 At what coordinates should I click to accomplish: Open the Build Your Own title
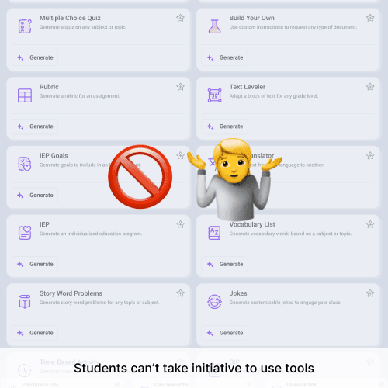click(251, 18)
